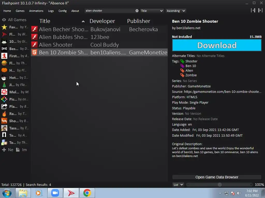
Task: Toggle the left sidebar collapse icon
Action: [x=253, y=10]
